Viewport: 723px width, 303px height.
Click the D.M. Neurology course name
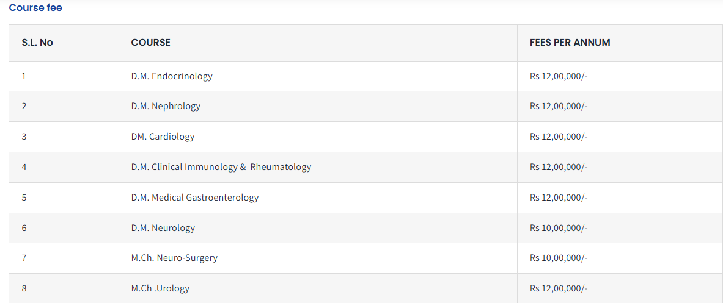pyautogui.click(x=163, y=228)
